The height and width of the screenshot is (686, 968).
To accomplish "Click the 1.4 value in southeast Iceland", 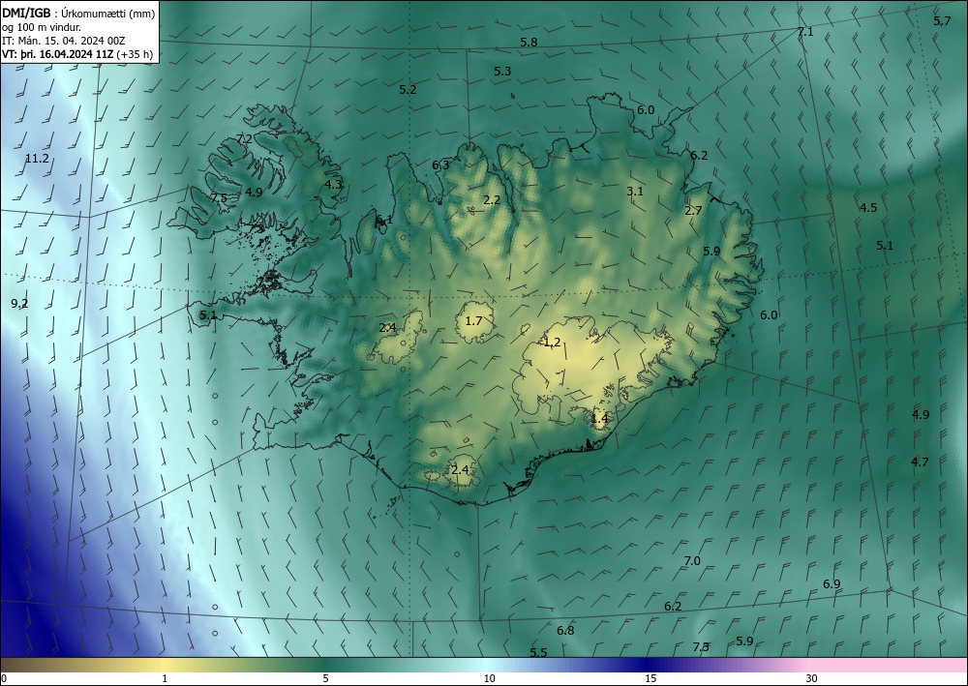I will point(599,419).
